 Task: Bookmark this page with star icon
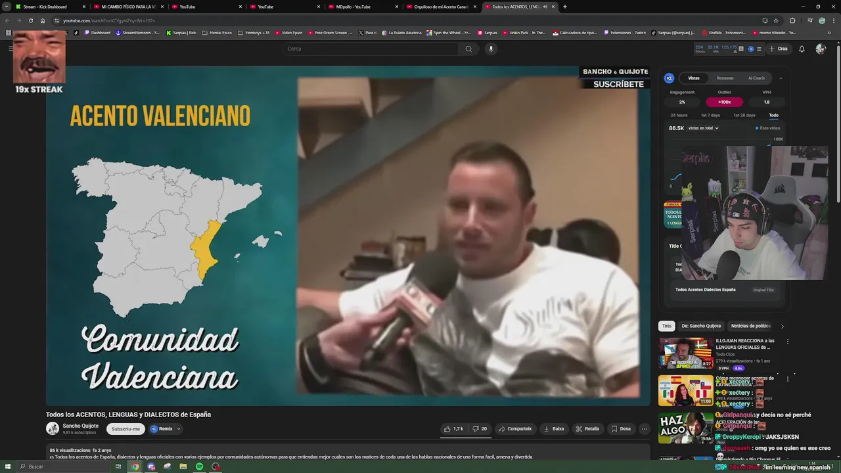(776, 20)
